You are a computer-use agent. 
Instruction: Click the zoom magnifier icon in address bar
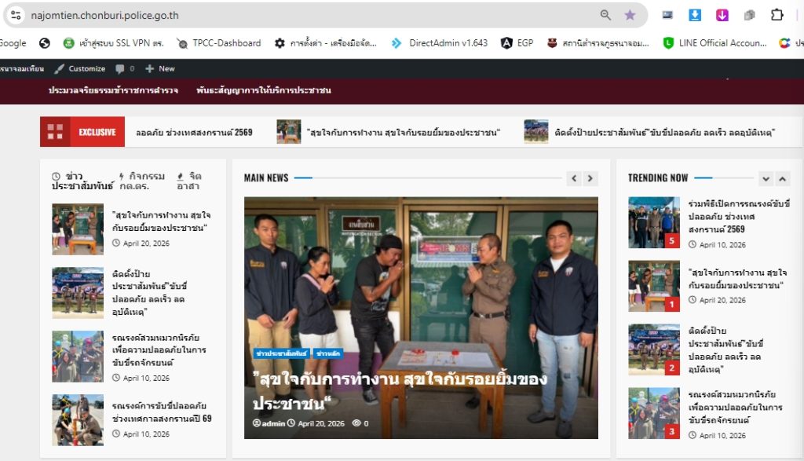(605, 15)
